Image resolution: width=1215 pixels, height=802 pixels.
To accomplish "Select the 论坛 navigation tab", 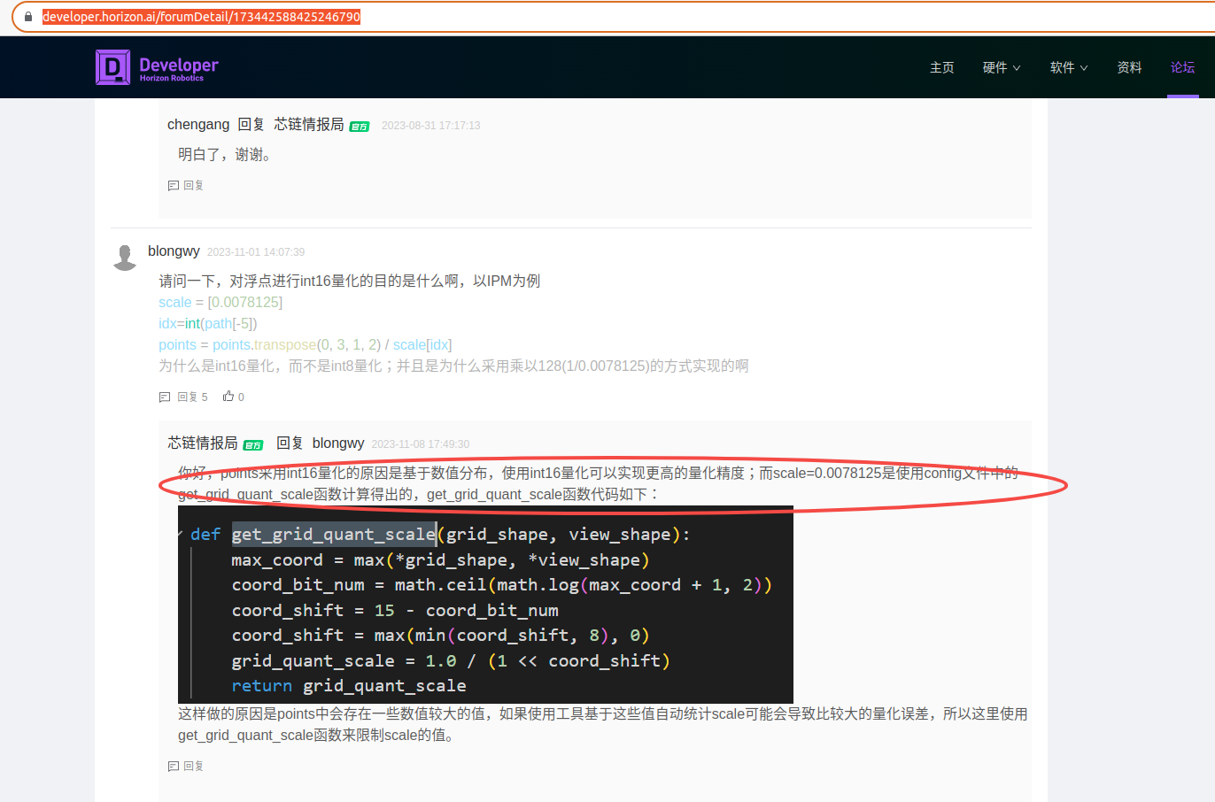I will (1182, 67).
